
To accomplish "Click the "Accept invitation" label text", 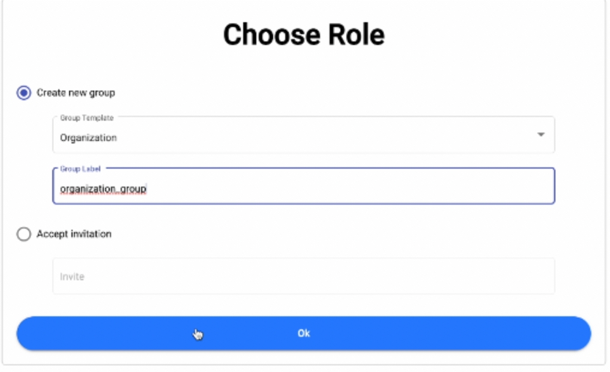I will (x=74, y=234).
